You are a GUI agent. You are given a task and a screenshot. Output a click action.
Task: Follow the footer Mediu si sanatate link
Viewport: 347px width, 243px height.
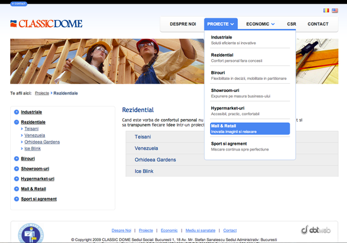coord(200,230)
